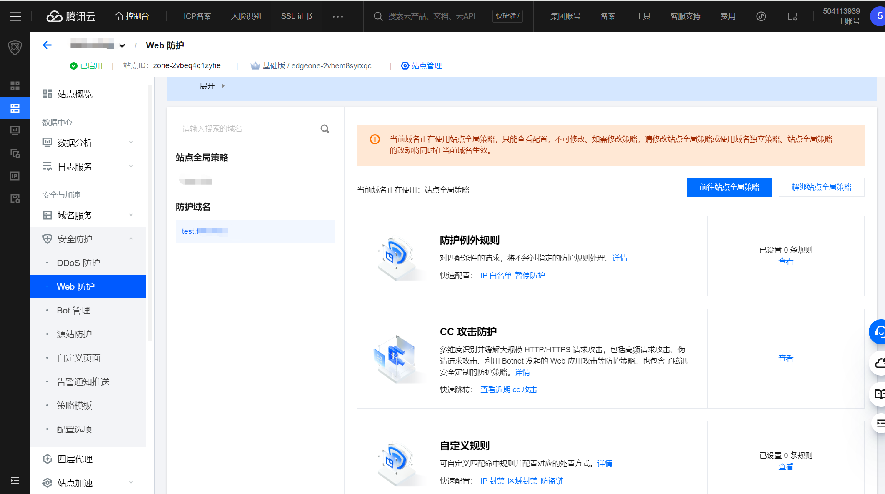Click IP 封禁 quick config link
885x494 pixels.
point(492,481)
